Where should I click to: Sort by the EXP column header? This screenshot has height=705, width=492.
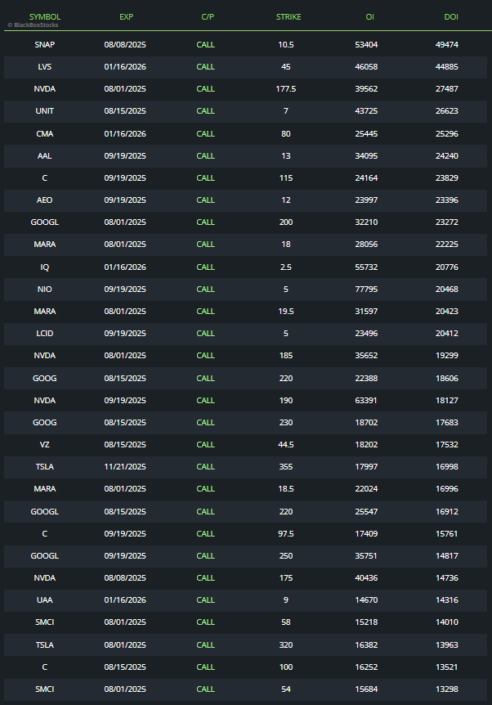126,16
